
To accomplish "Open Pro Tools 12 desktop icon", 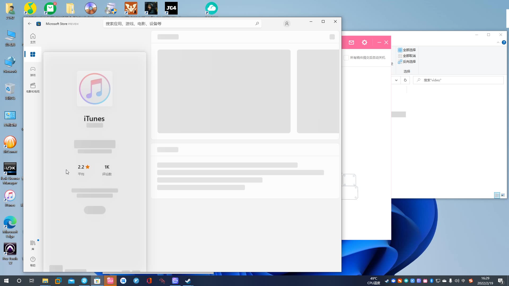I will 10,250.
